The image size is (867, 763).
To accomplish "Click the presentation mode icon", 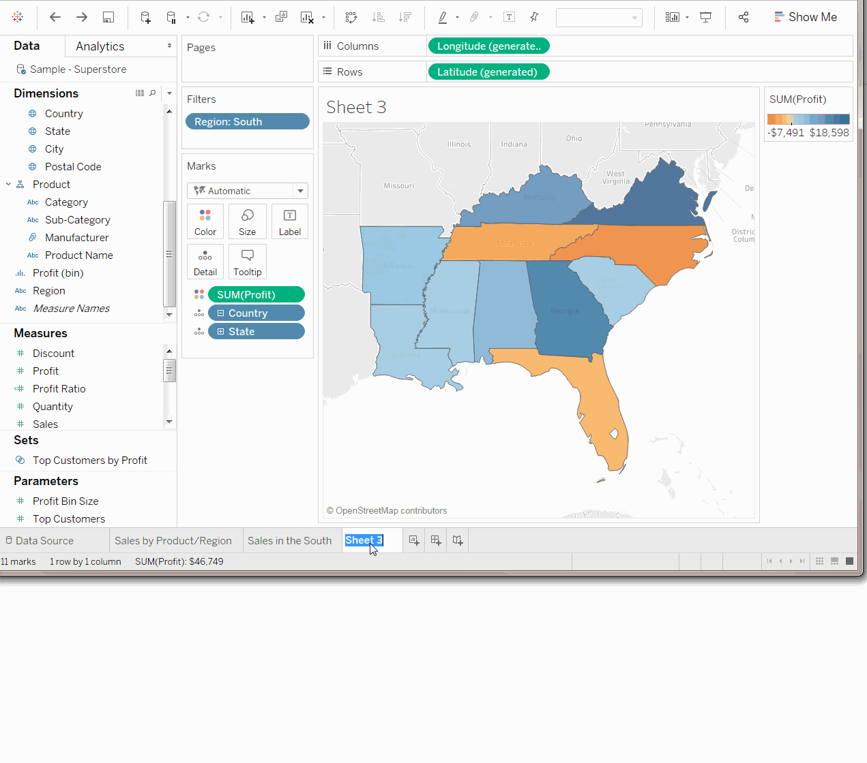I will click(x=706, y=17).
